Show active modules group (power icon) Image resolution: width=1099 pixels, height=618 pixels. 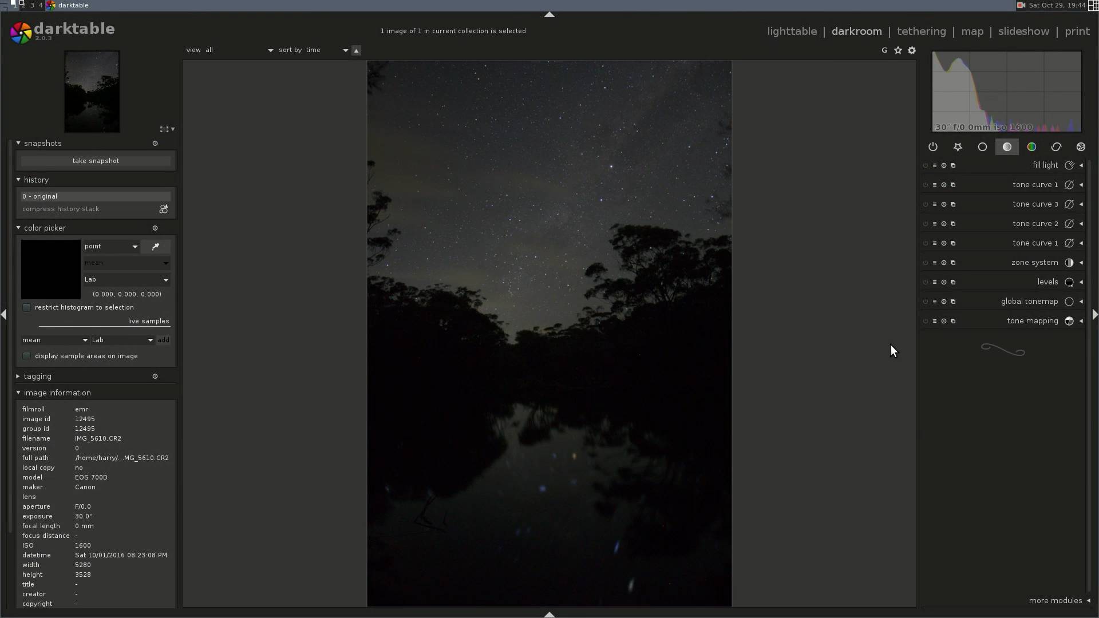click(x=933, y=147)
